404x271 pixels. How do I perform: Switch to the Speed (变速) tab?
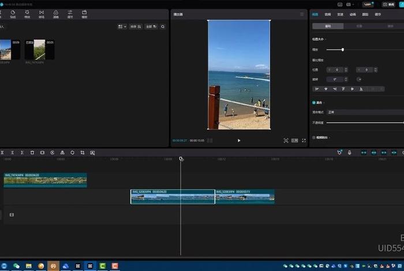coord(340,14)
